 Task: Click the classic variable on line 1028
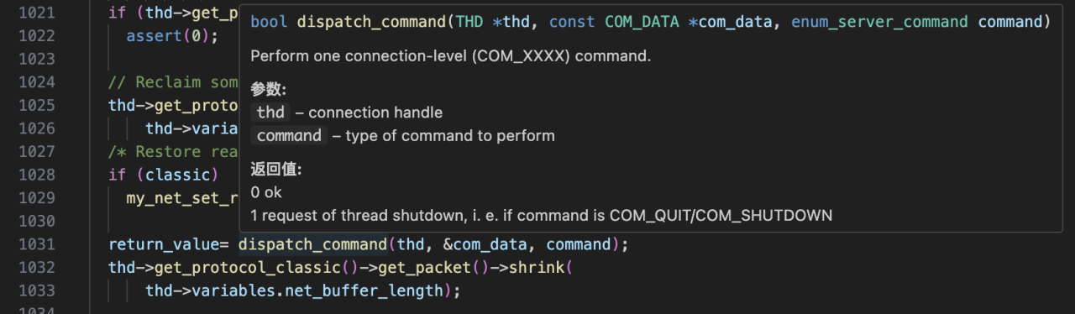coord(182,175)
